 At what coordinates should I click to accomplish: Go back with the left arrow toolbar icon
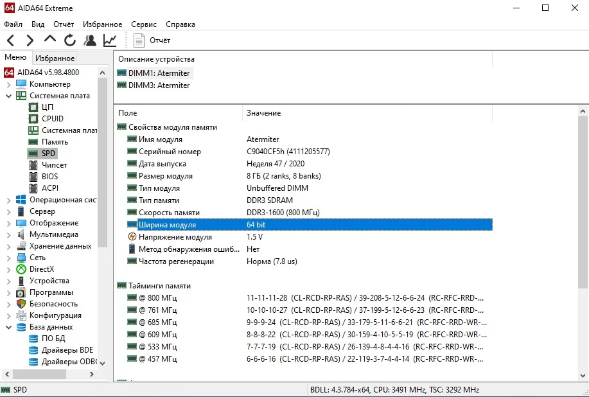point(10,40)
